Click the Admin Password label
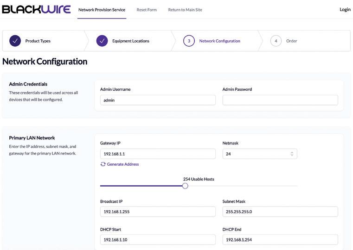This screenshot has width=353, height=250. [x=237, y=89]
